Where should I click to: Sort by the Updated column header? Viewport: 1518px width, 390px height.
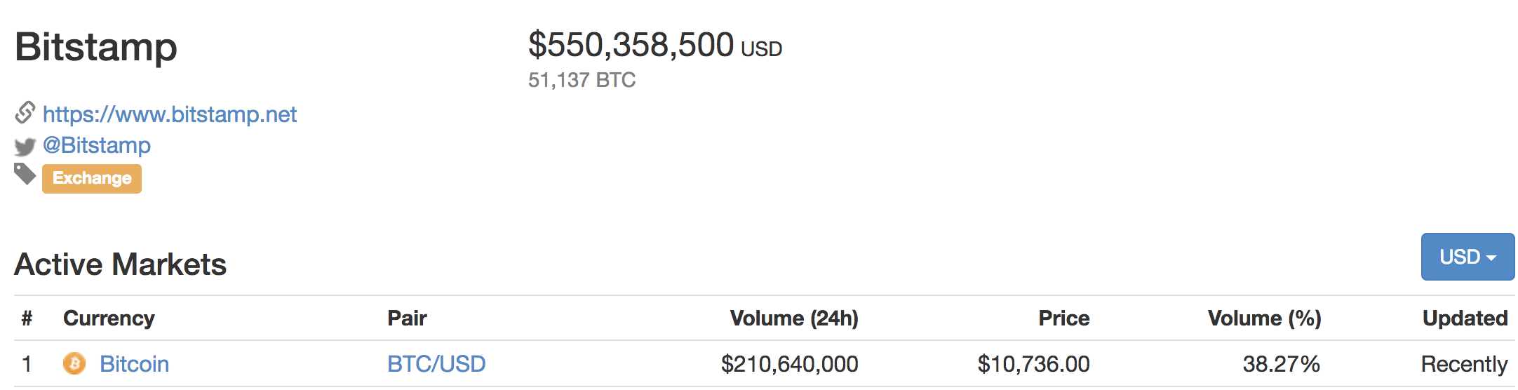click(1465, 318)
